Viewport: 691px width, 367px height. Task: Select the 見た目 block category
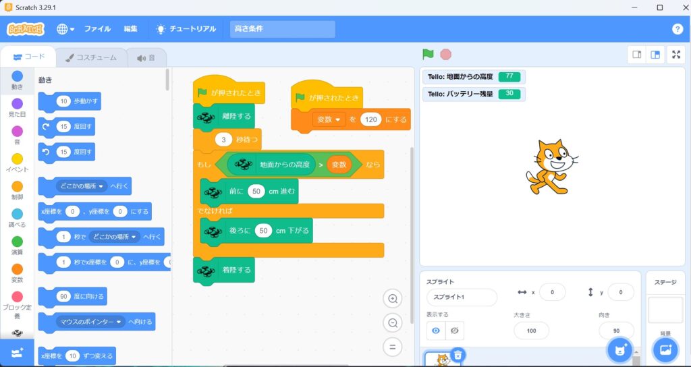(17, 108)
